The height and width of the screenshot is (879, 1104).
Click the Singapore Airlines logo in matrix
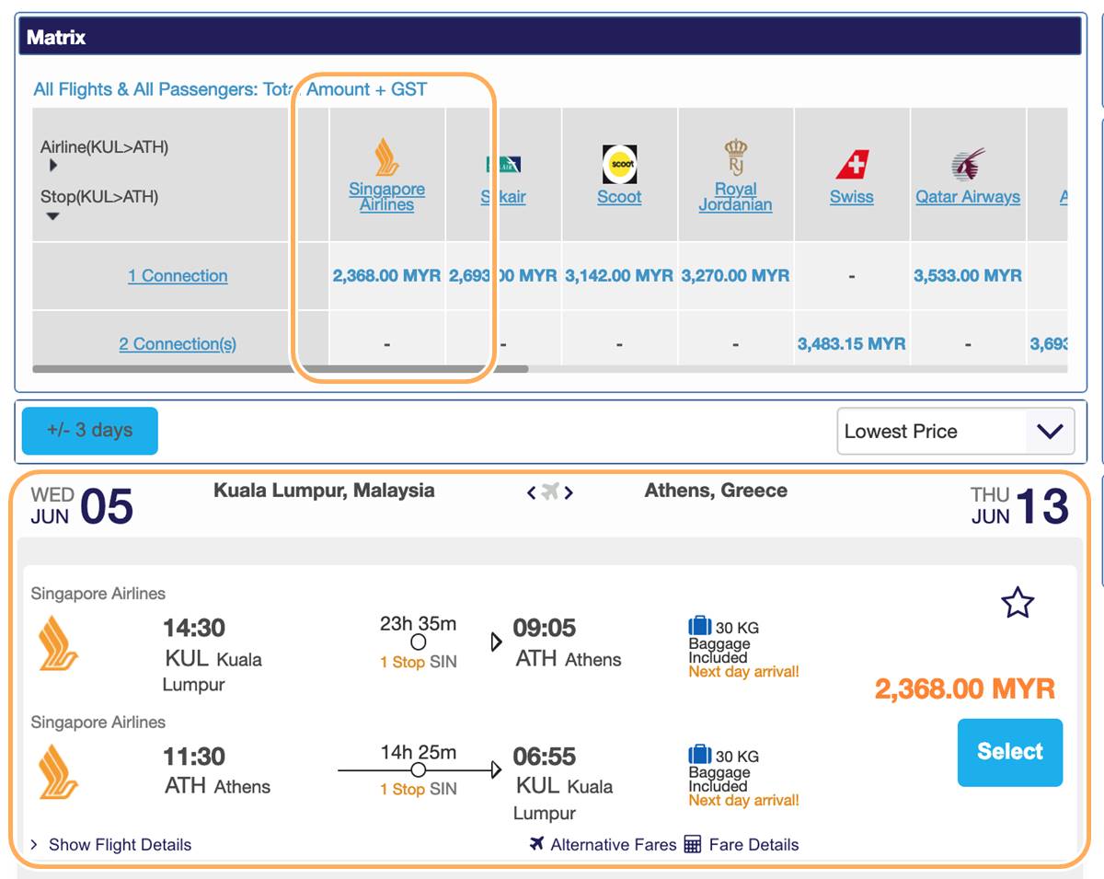tap(387, 157)
